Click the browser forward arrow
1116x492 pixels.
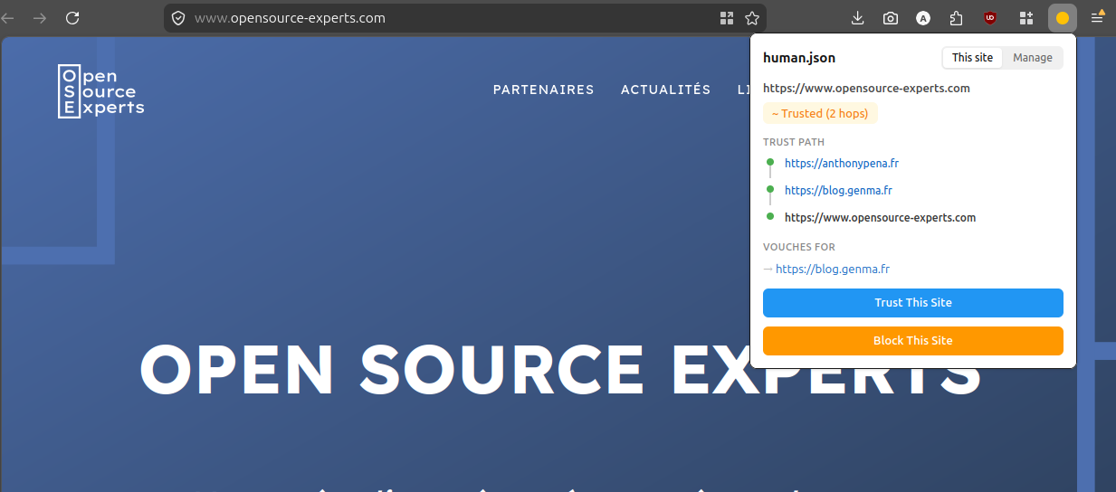39,17
